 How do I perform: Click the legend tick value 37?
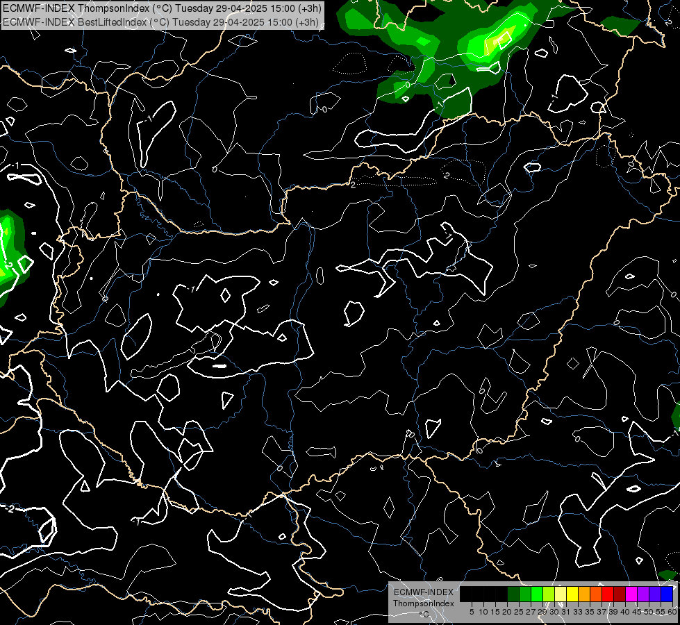602,612
